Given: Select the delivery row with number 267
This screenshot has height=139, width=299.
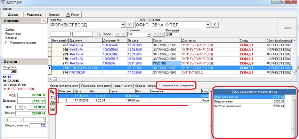Looking at the screenshot, I should click(170, 45).
